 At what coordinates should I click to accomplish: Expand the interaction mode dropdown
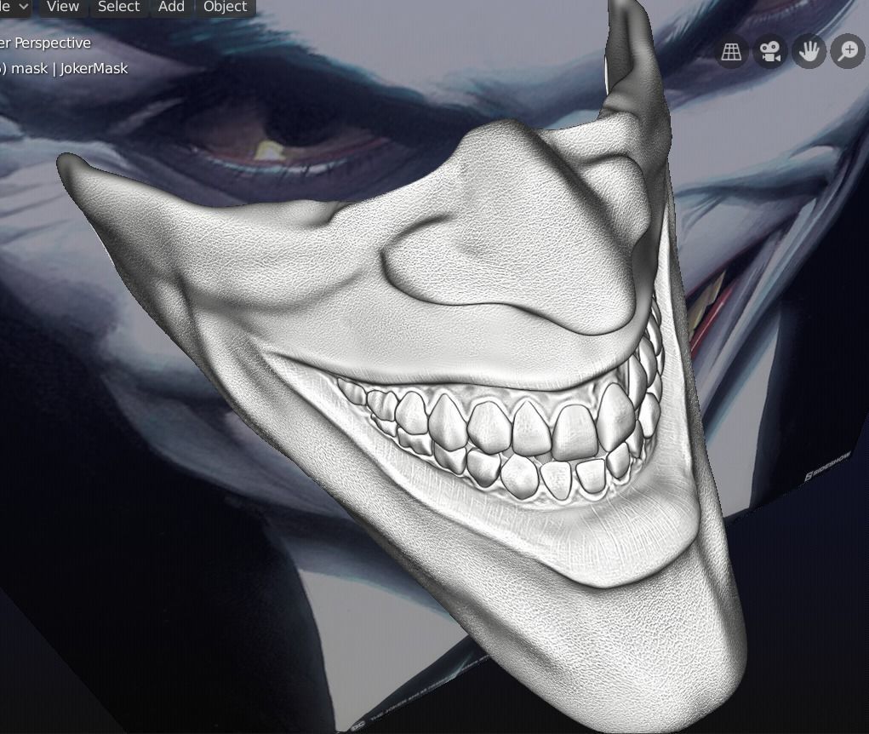coord(14,7)
